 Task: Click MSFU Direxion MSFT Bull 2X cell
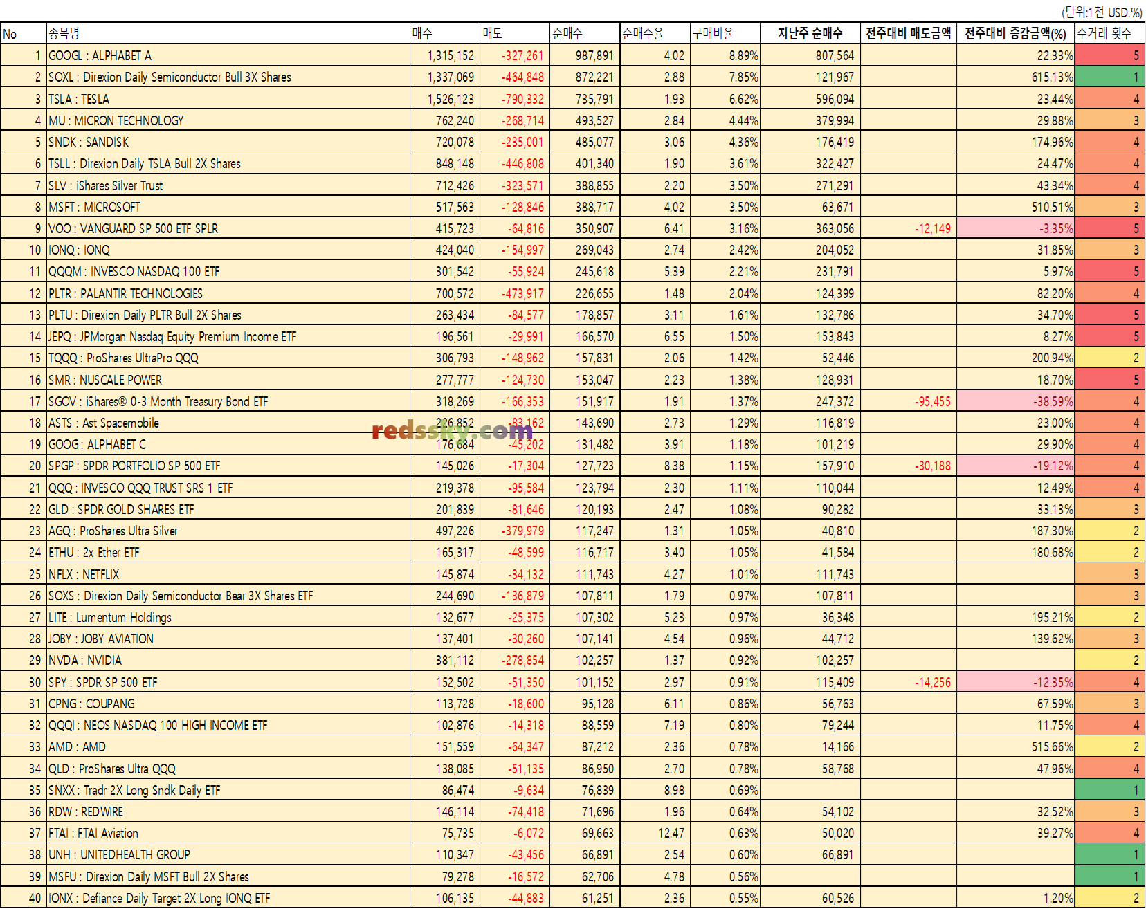(228, 876)
